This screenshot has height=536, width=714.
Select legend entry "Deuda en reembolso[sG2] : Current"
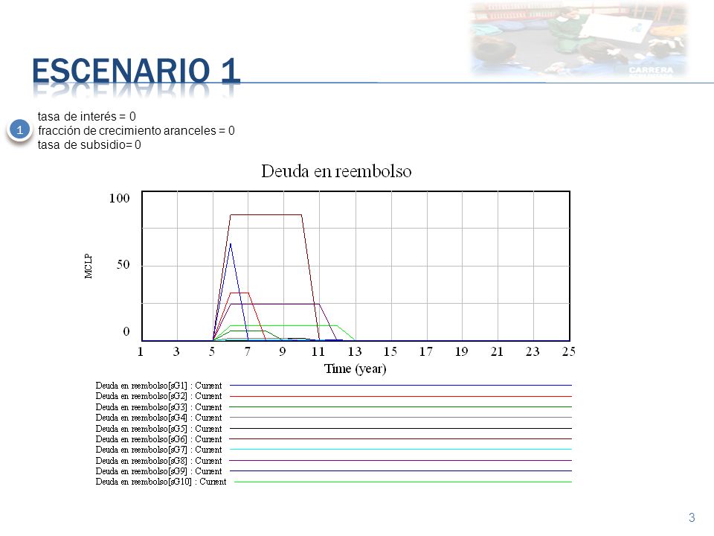pyautogui.click(x=158, y=396)
